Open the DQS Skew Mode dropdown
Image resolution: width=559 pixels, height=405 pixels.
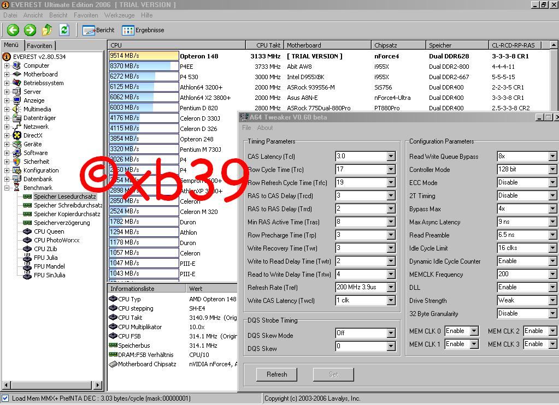point(391,333)
